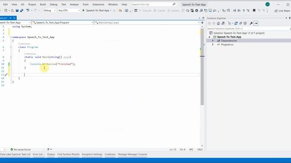Open Speech_To_Text_App.Program type dropdown
The image size is (291, 163).
tap(63, 23)
